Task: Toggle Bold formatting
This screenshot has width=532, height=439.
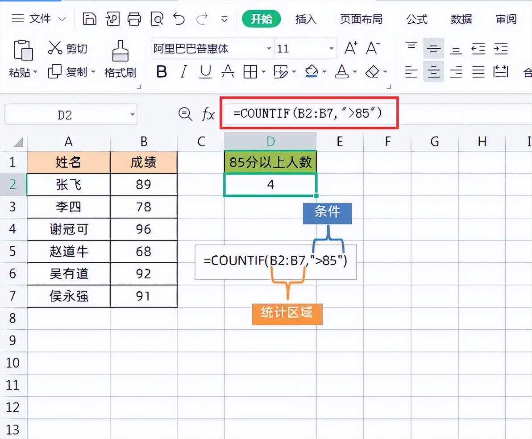Action: click(162, 71)
